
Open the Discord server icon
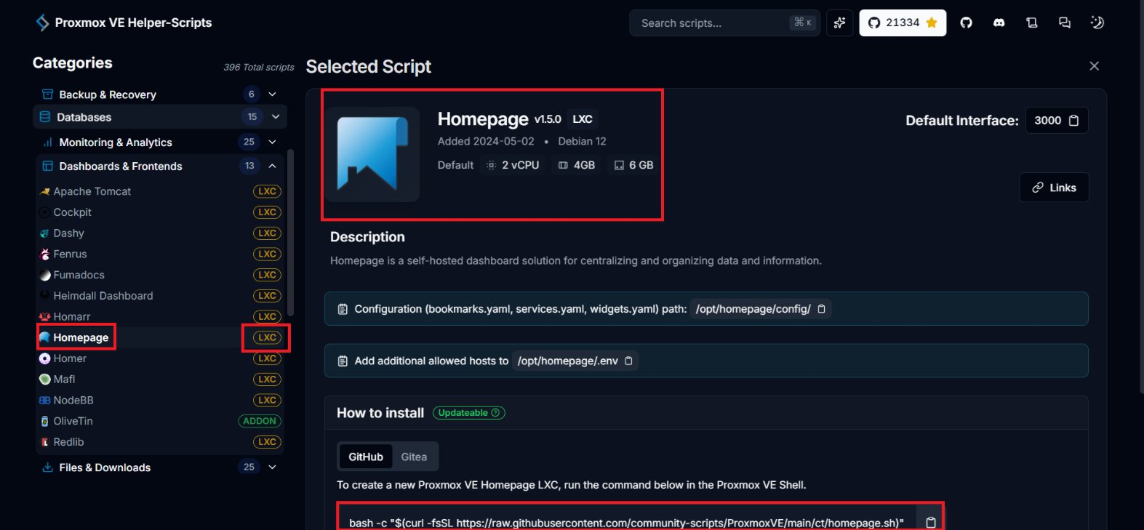[x=999, y=23]
